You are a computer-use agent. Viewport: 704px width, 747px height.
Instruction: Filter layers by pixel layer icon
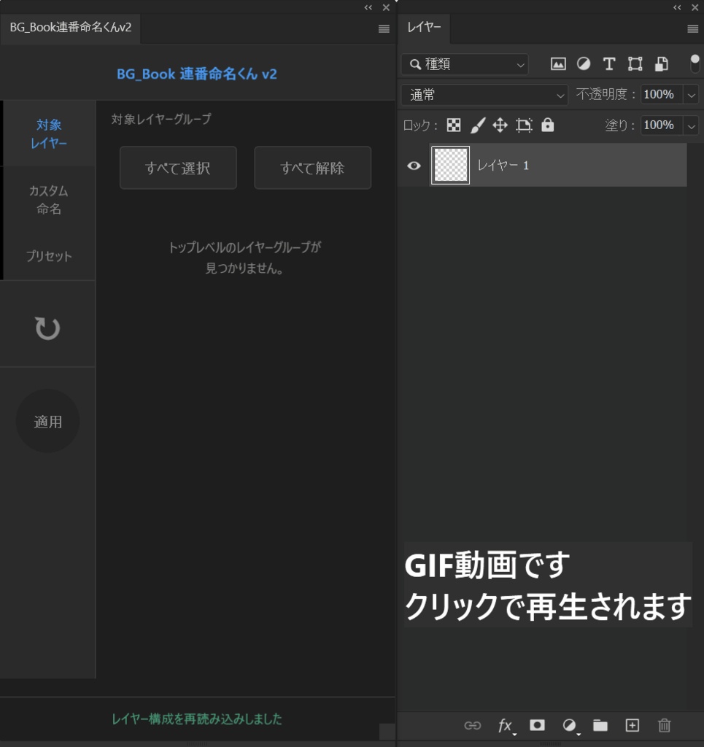(558, 64)
